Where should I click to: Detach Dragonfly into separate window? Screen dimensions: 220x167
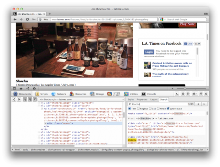[201, 94]
